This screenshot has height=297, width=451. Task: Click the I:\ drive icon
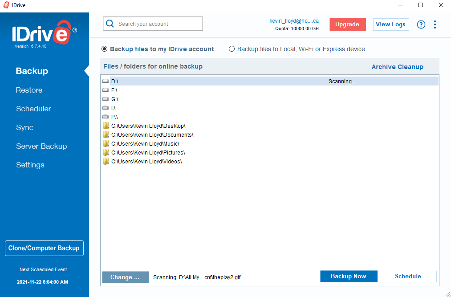(106, 108)
